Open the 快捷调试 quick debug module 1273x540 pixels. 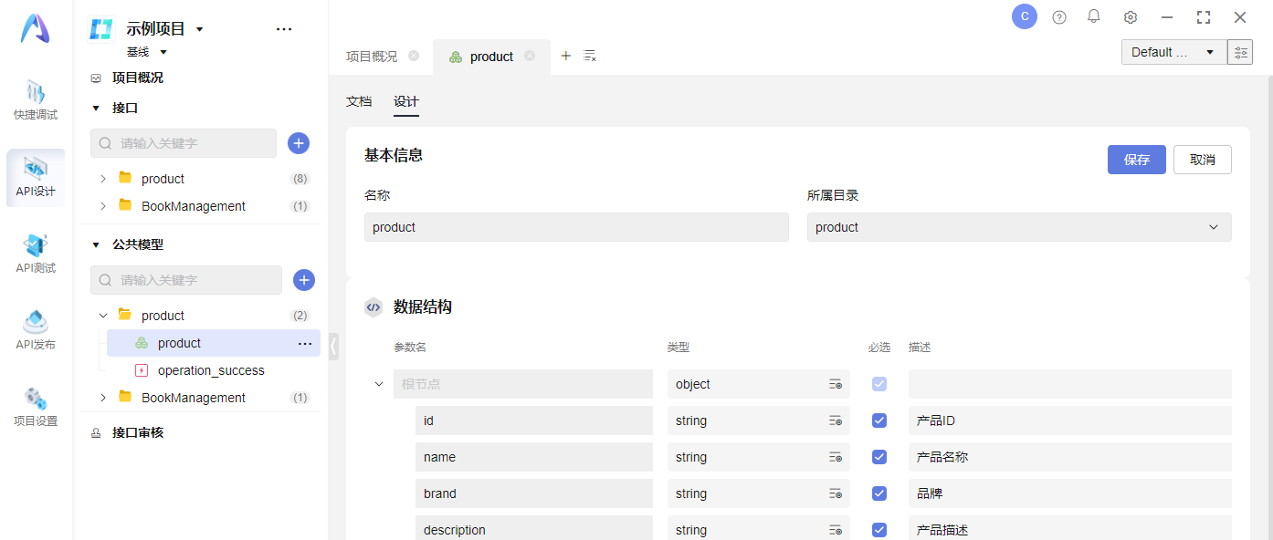36,100
